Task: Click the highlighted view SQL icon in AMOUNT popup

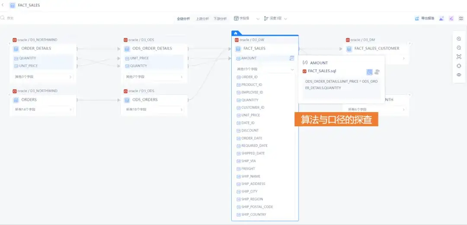Action: [370, 72]
